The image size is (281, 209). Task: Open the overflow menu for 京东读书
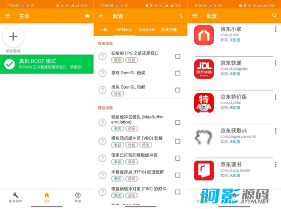[x=276, y=164]
